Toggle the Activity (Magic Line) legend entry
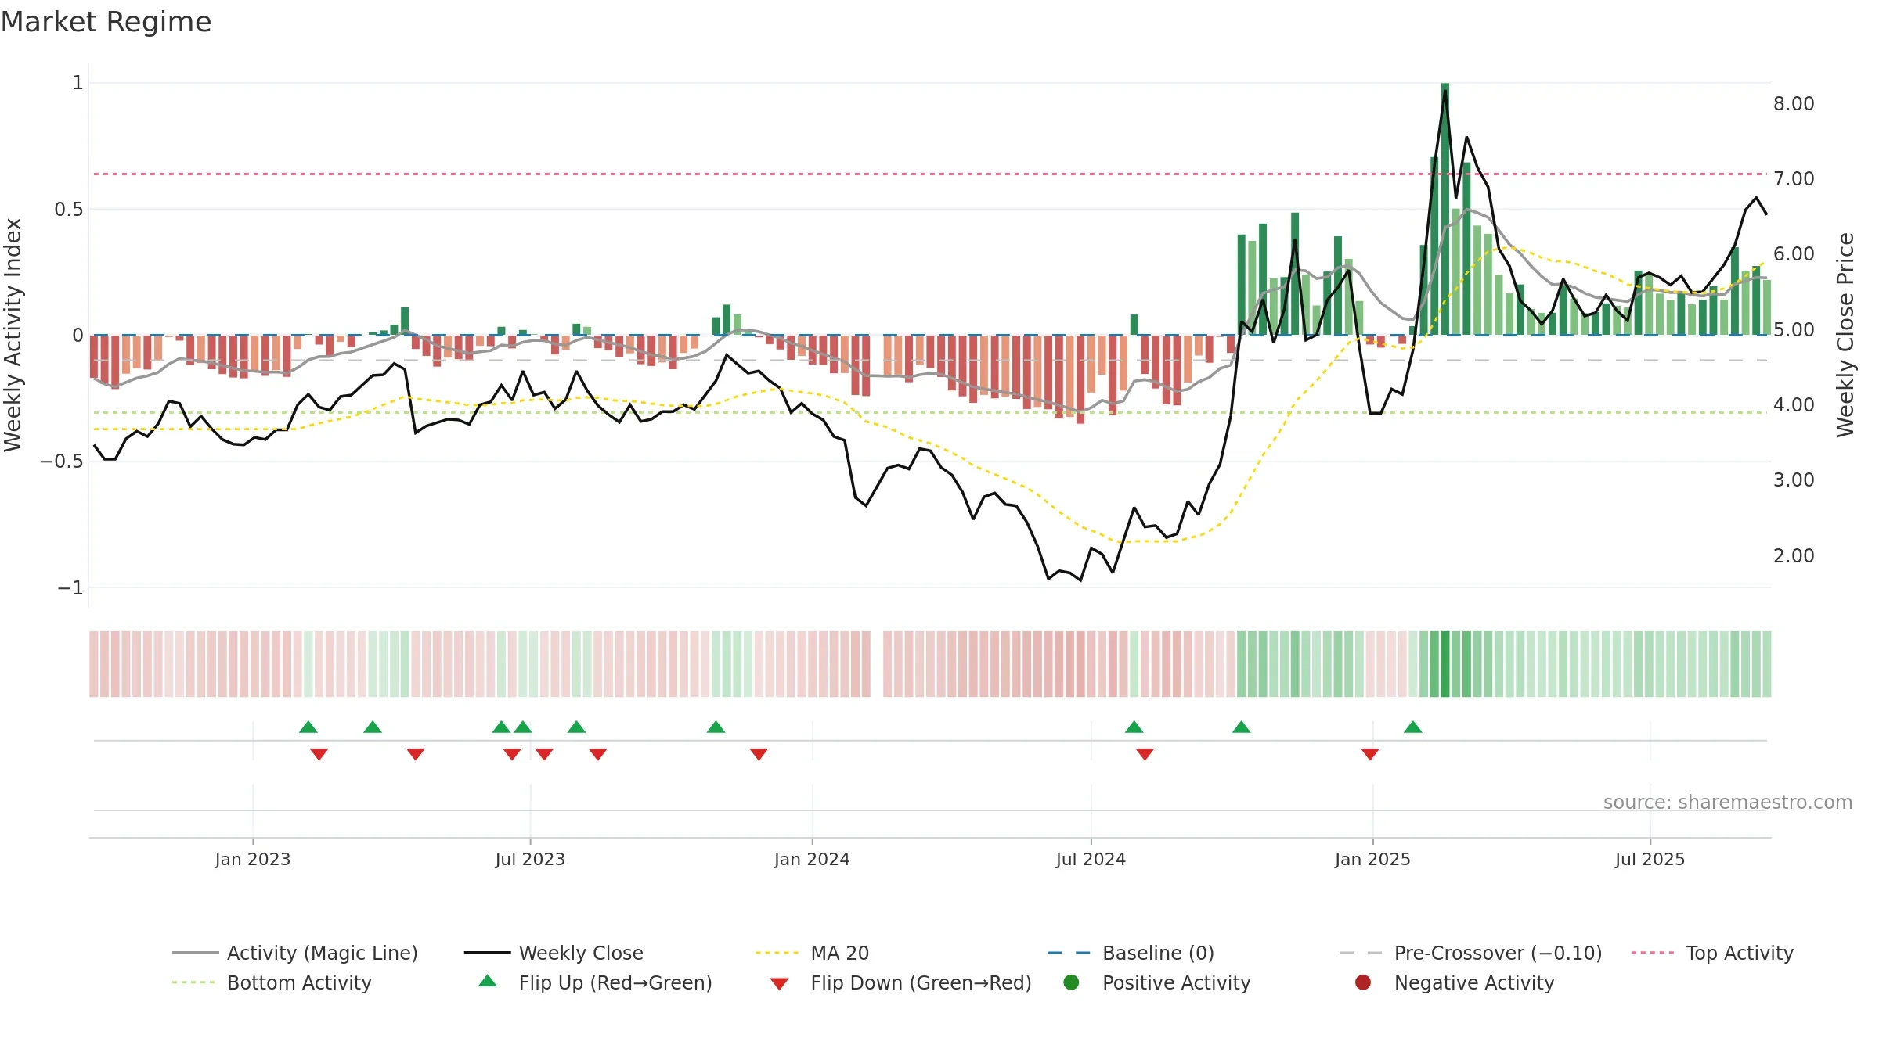The width and height of the screenshot is (1879, 1056). pos(295,953)
